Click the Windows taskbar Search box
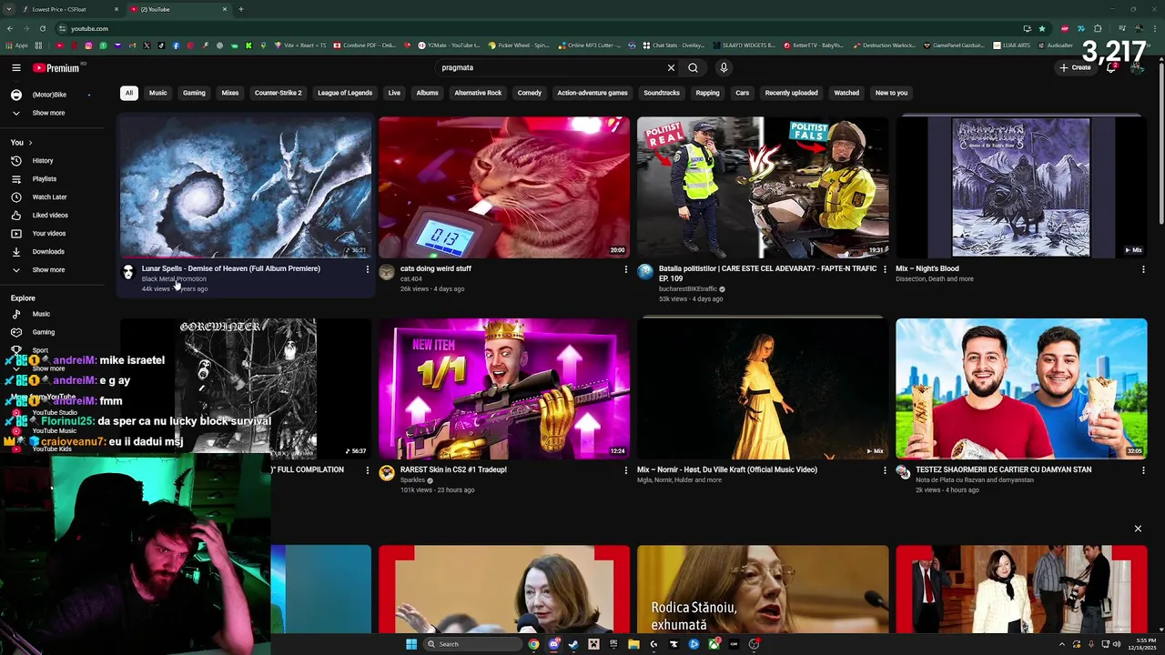The image size is (1165, 655). point(472,644)
